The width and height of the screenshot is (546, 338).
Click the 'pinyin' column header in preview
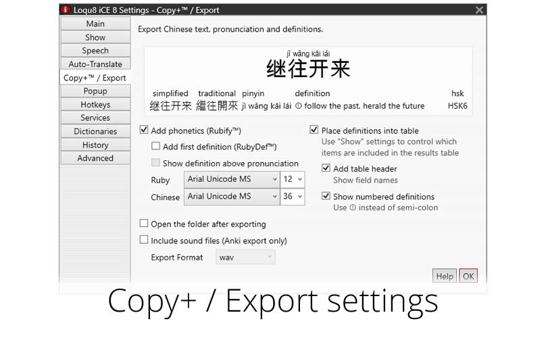click(253, 94)
